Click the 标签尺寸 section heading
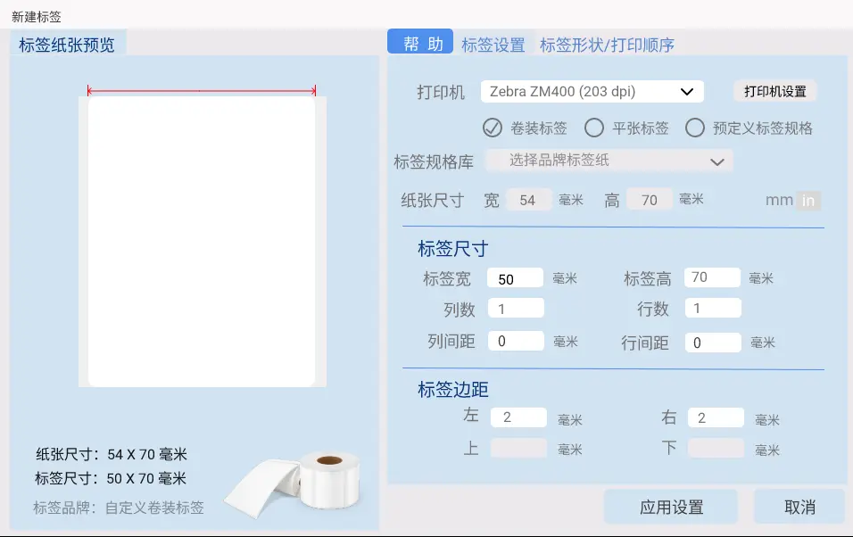This screenshot has height=537, width=853. pyautogui.click(x=452, y=249)
